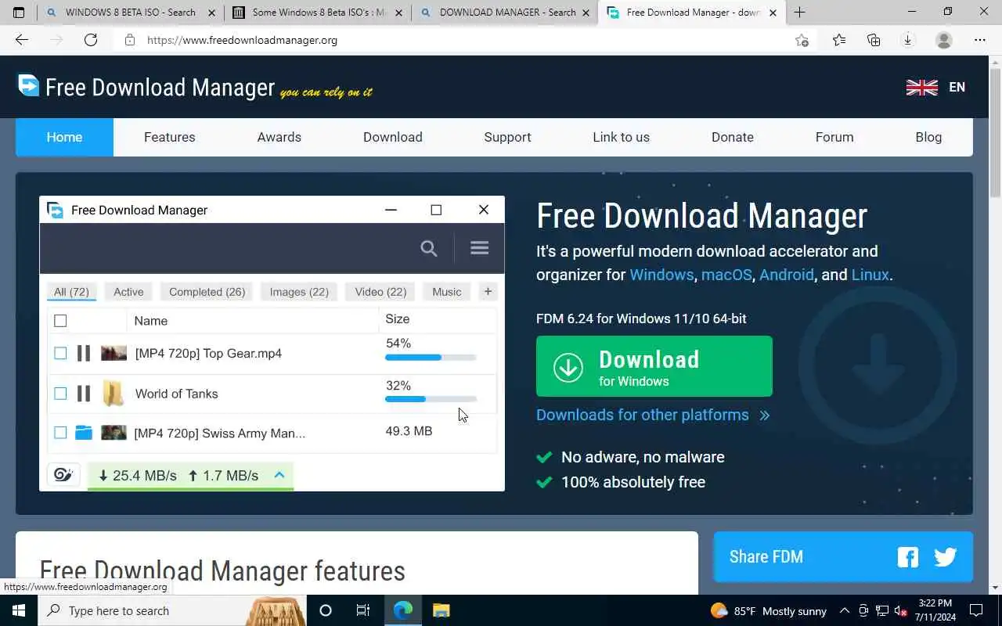The image size is (1002, 626).
Task: Click the taskbar search box
Action: (172, 610)
